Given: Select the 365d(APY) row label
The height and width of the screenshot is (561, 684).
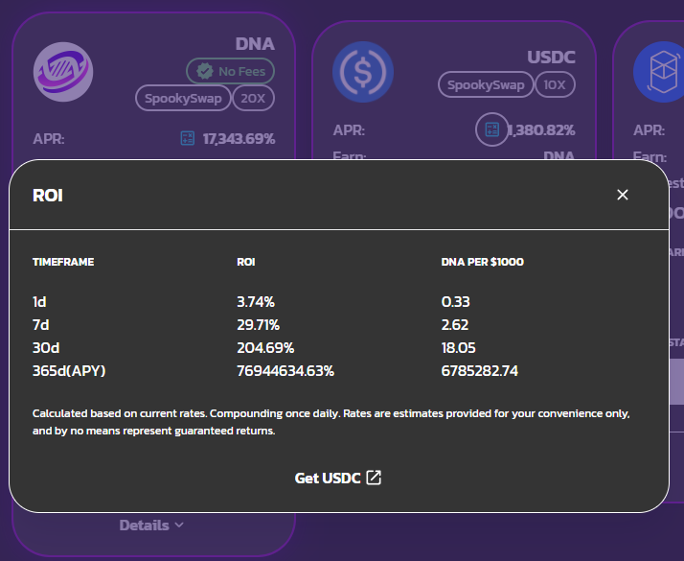Looking at the screenshot, I should [x=69, y=371].
